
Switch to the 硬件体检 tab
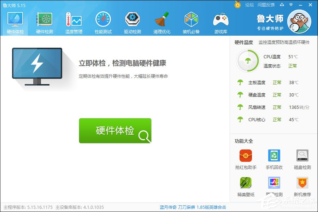[x=14, y=21]
